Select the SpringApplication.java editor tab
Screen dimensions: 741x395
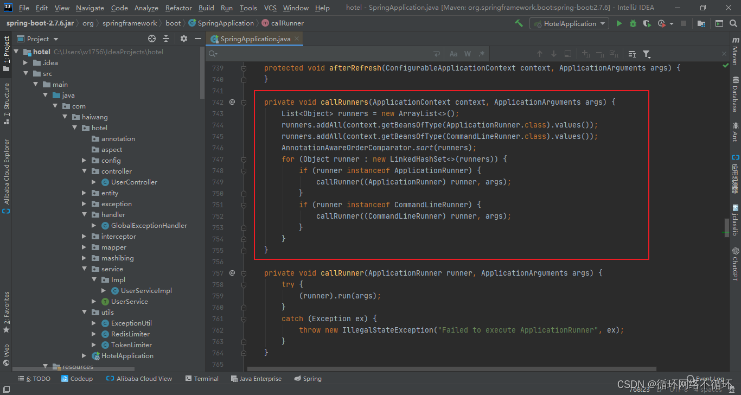point(254,39)
